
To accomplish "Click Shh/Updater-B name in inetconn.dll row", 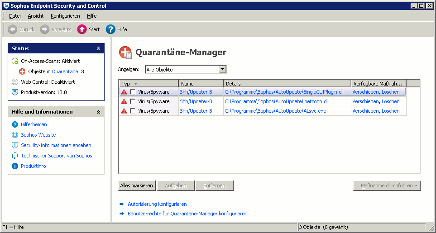I will (x=196, y=101).
